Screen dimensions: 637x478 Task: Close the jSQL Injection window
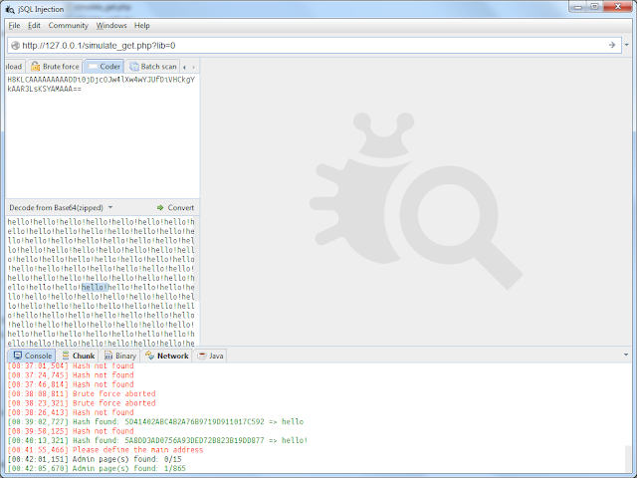[x=617, y=7]
